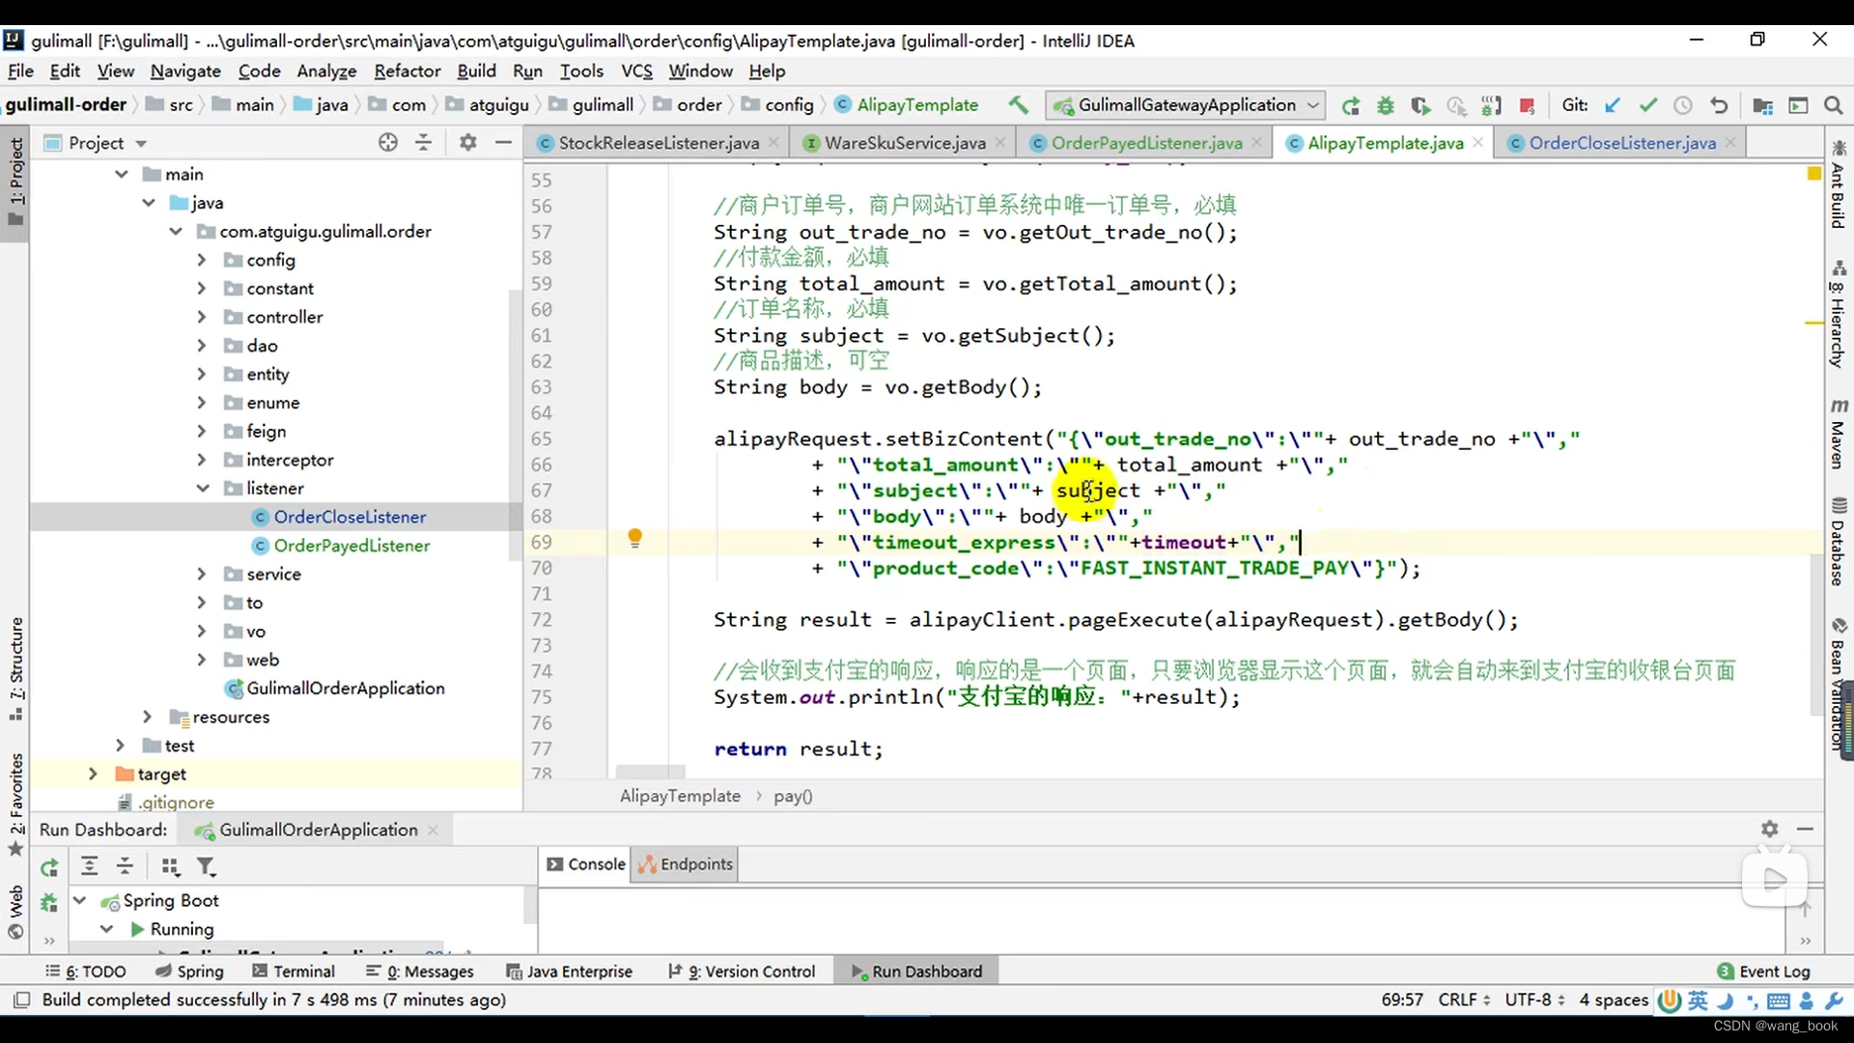
Task: Switch to OrderPayedListener.java tab
Action: tap(1146, 143)
